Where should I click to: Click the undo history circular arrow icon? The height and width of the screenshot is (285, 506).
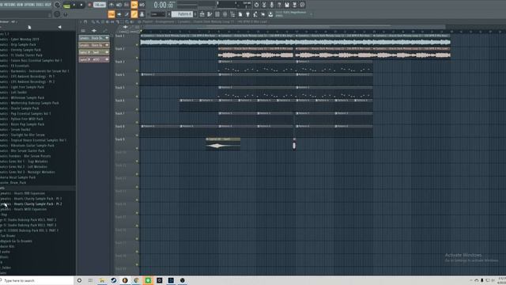pos(256,5)
